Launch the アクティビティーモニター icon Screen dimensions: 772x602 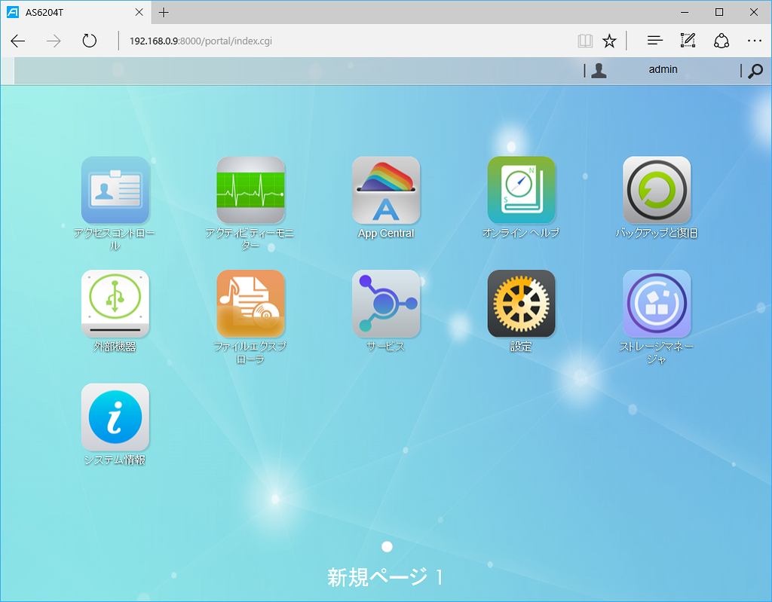tap(250, 190)
